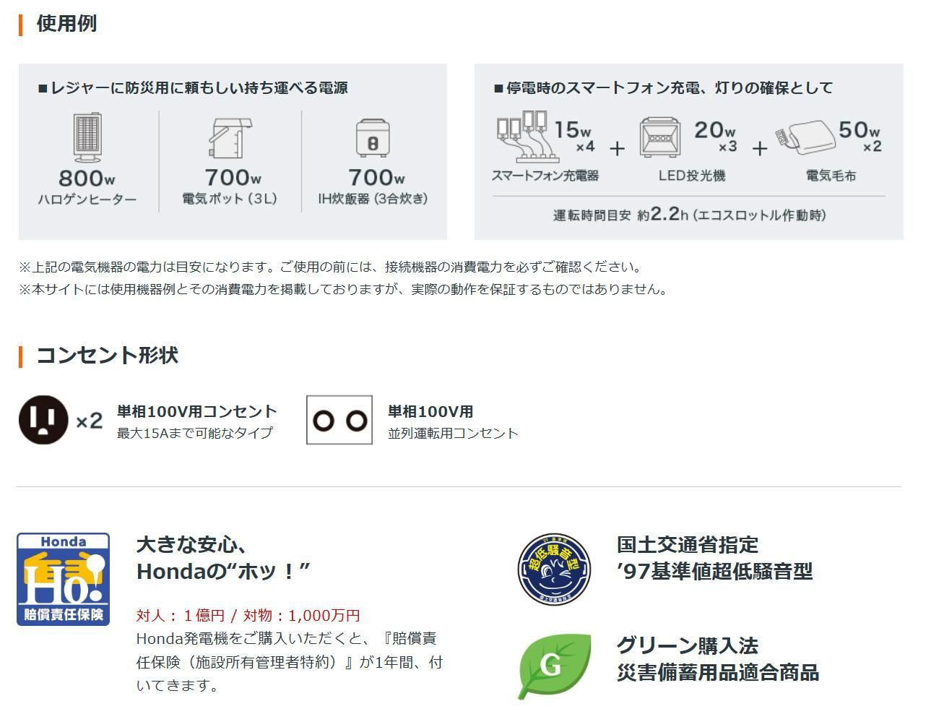Click the ultra-low noise certification badge
This screenshot has width=931, height=709.
[554, 569]
